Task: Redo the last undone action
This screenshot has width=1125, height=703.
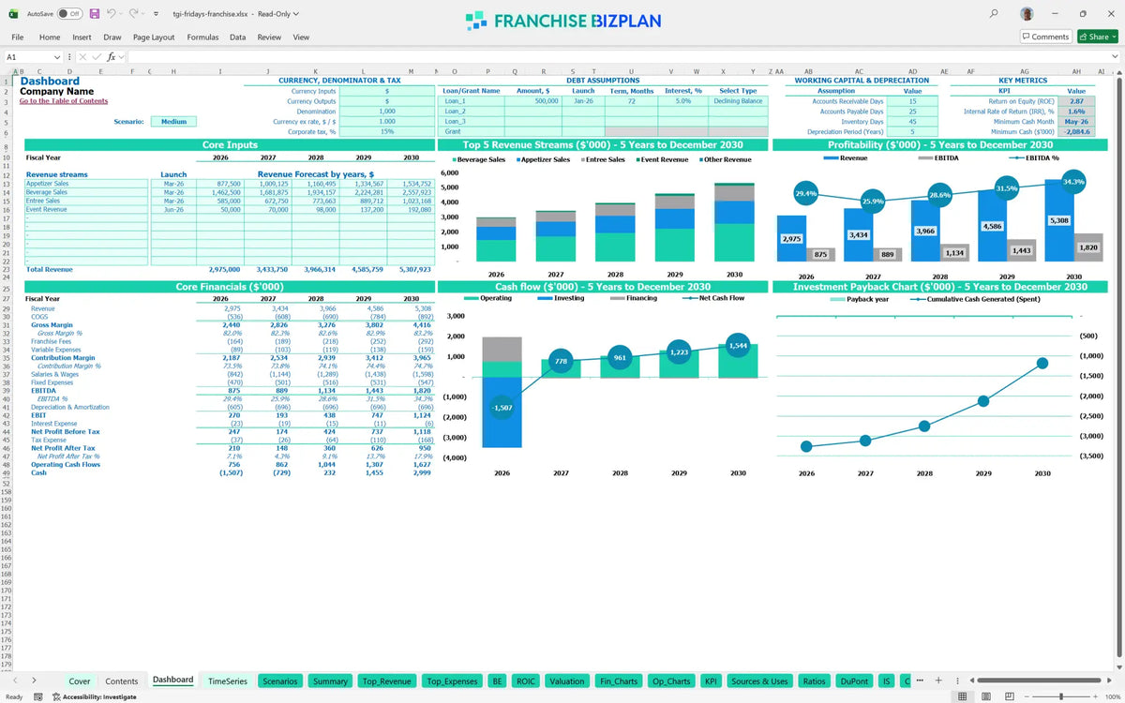Action: [134, 14]
